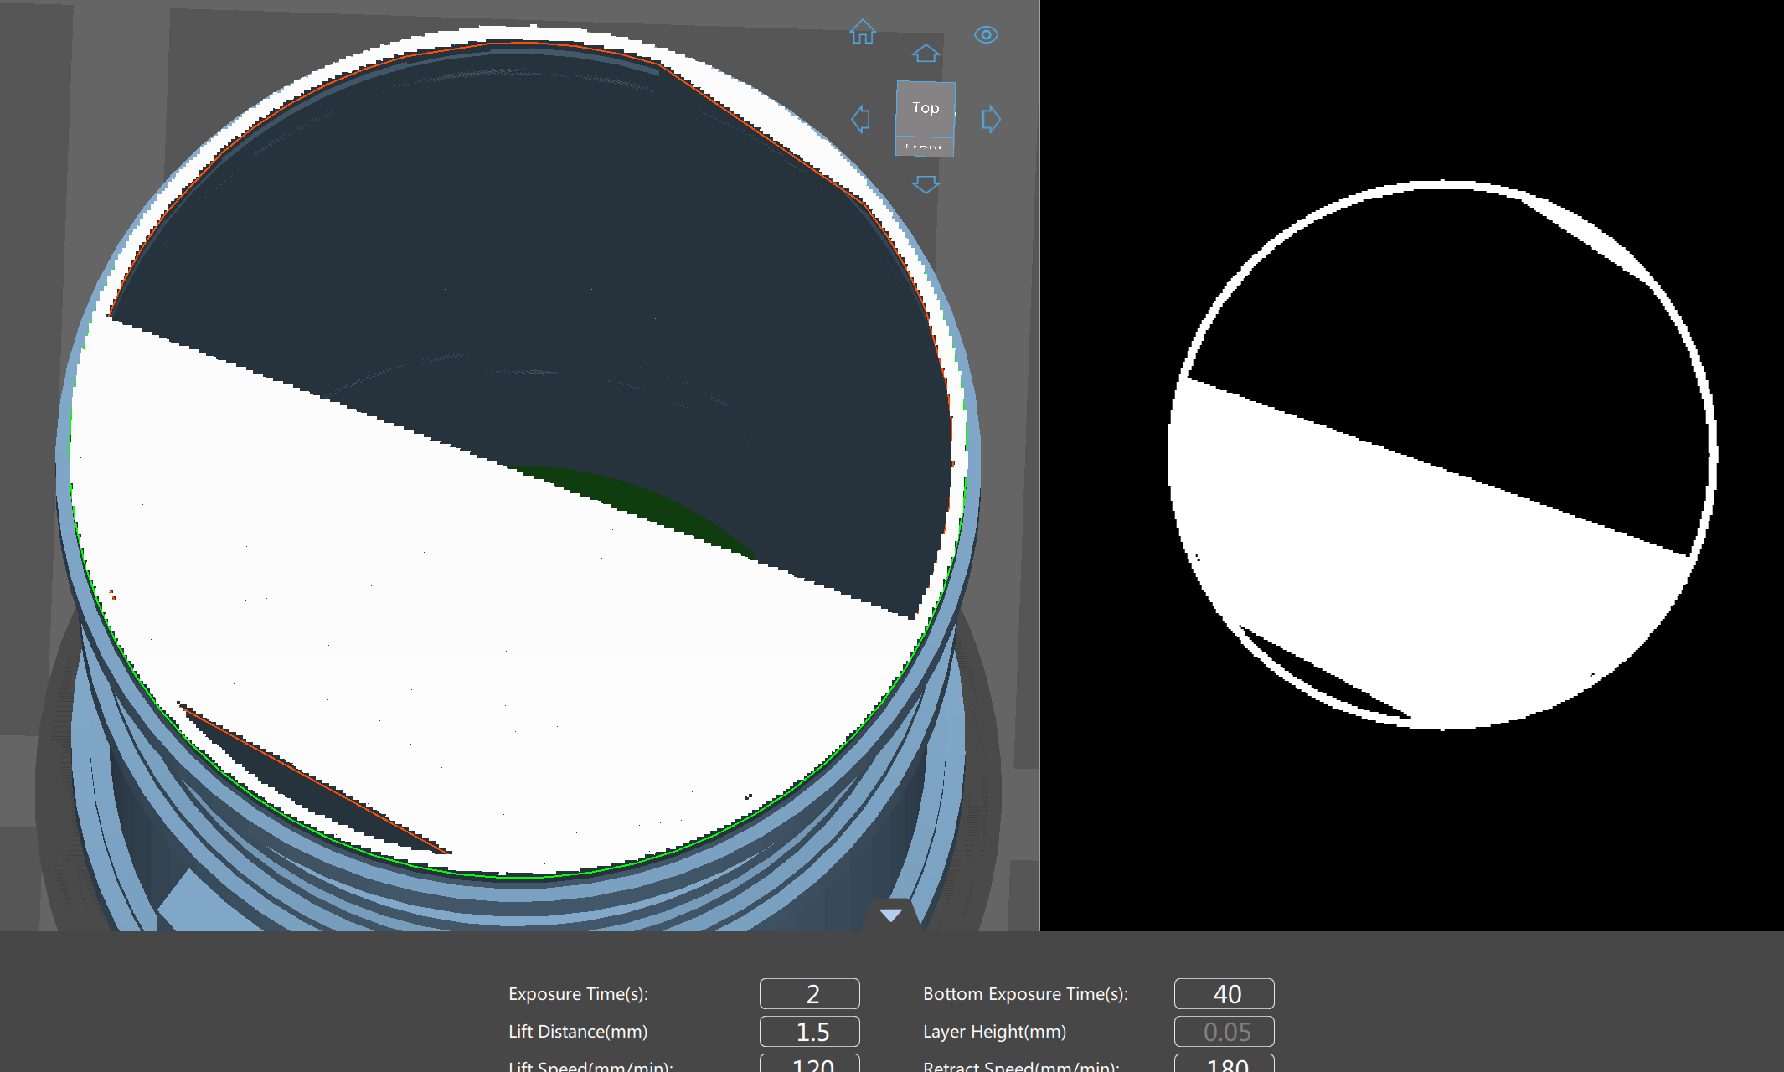Select the Front face of view cube

[924, 147]
